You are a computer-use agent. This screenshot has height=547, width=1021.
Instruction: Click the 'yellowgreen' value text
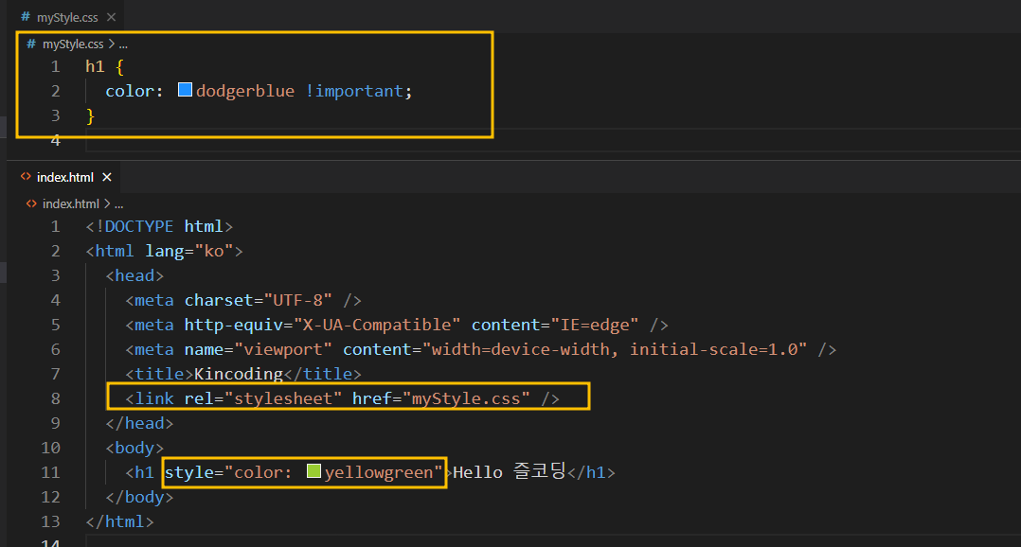pyautogui.click(x=379, y=473)
